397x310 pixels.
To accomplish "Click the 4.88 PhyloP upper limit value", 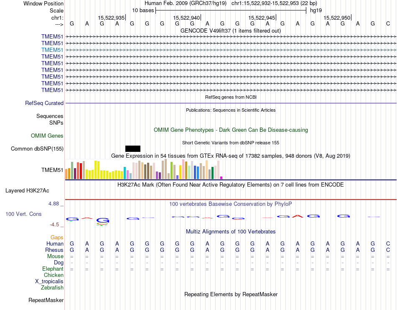I will (53, 204).
